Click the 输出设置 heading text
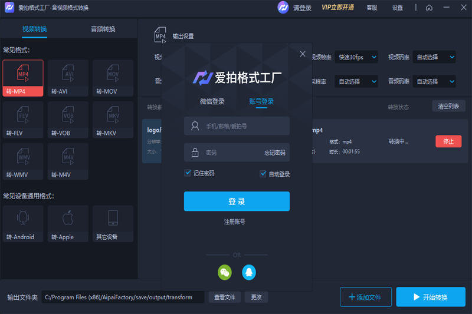472x314 pixels. (183, 37)
